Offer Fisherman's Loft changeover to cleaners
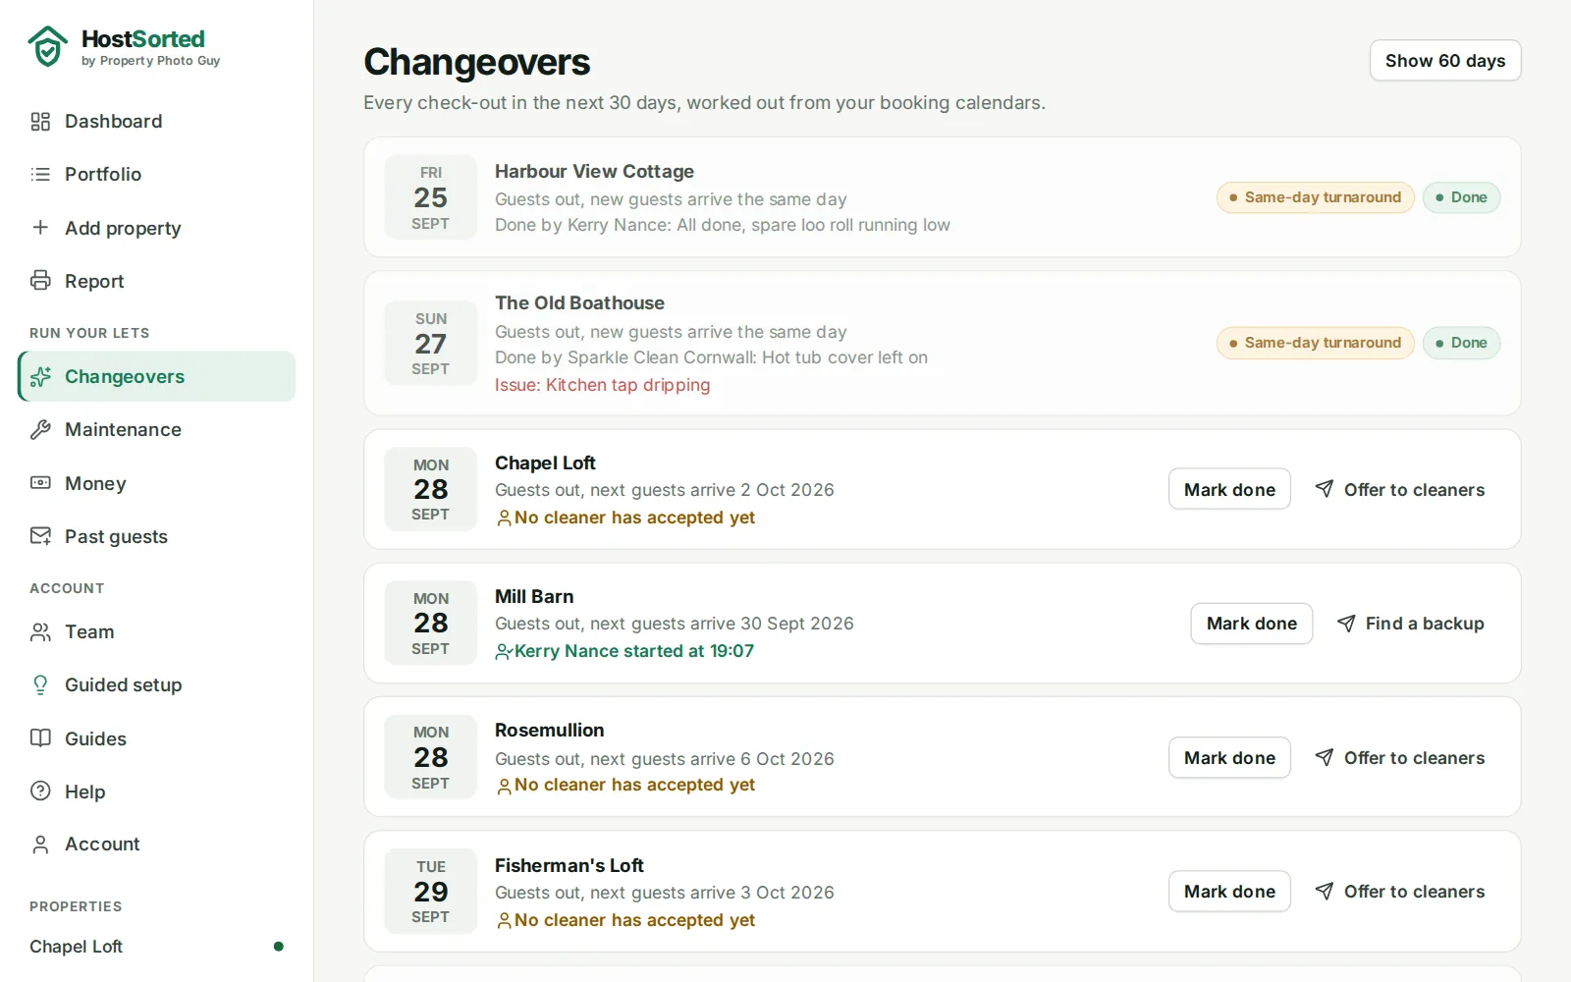This screenshot has width=1571, height=982. (1400, 891)
